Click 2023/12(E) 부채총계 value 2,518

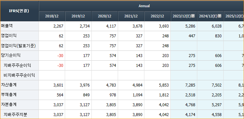click(x=190, y=95)
